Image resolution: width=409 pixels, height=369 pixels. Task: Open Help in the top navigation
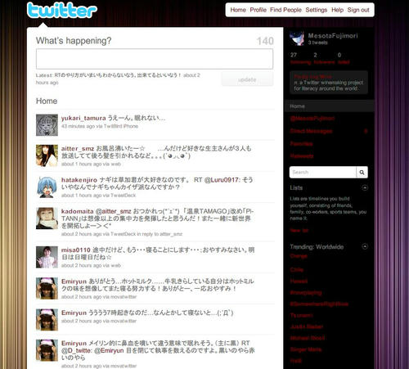pyautogui.click(x=337, y=10)
